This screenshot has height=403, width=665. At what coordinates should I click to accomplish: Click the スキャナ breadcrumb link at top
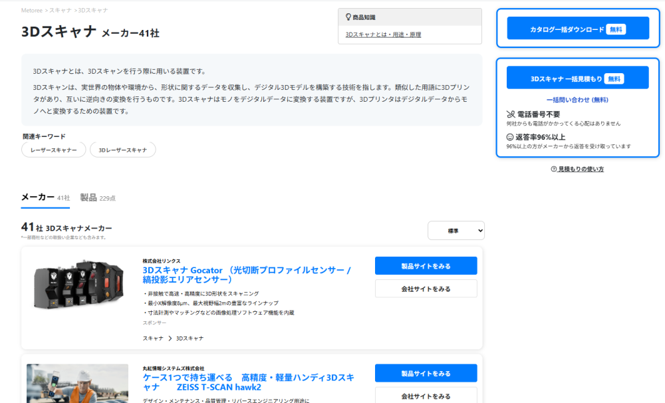click(60, 11)
